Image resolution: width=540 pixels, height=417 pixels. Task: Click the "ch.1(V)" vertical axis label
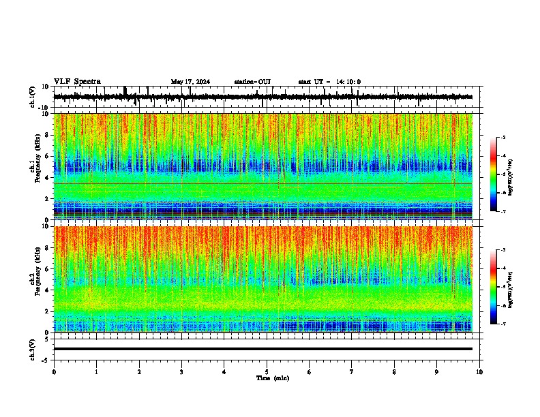pos(33,97)
